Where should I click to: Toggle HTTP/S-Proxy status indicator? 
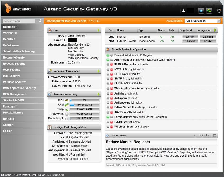110,70
